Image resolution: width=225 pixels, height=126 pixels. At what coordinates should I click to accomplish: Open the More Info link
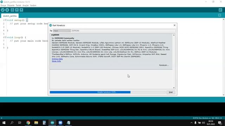tap(56, 61)
